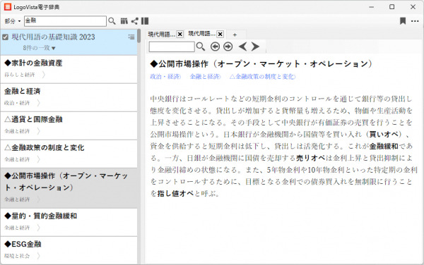Switch to the first 現代用語 tab

[161, 35]
